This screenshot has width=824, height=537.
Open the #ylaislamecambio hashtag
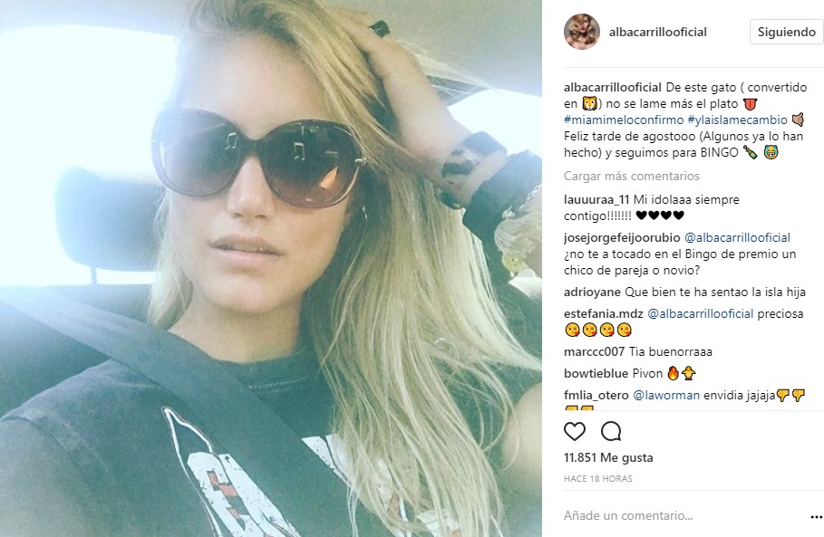click(x=737, y=120)
